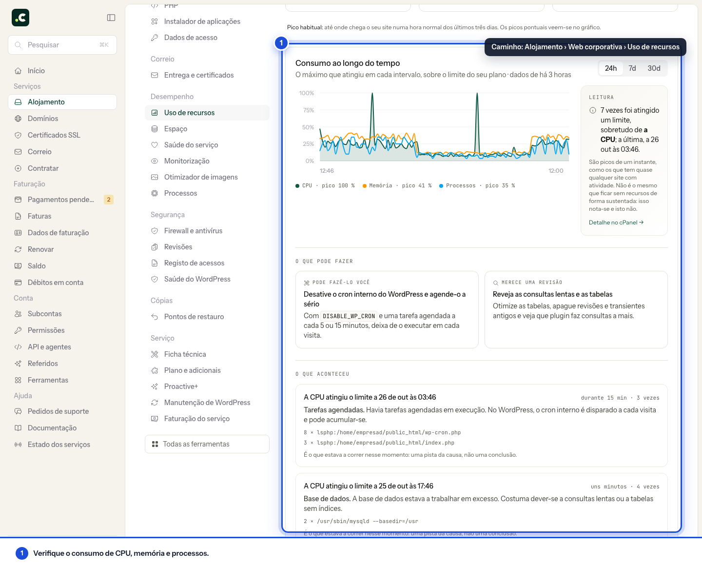
Task: Click the Contratar plus icon
Action: [x=18, y=168]
